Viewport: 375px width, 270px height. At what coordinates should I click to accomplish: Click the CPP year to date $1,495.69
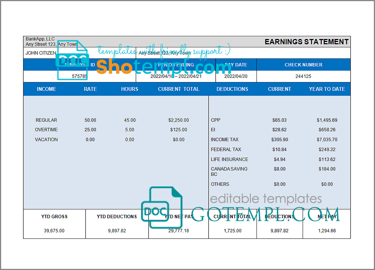point(327,120)
